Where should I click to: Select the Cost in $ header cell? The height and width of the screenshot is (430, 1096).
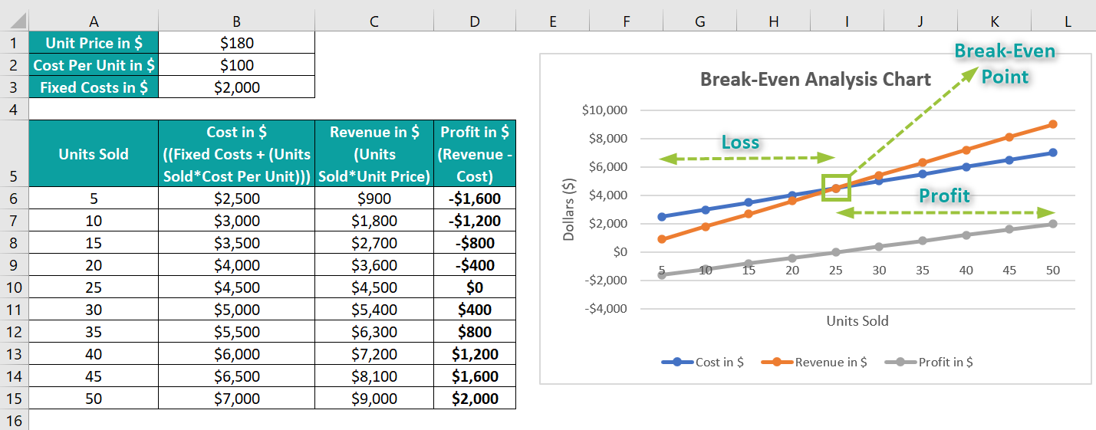tap(236, 153)
